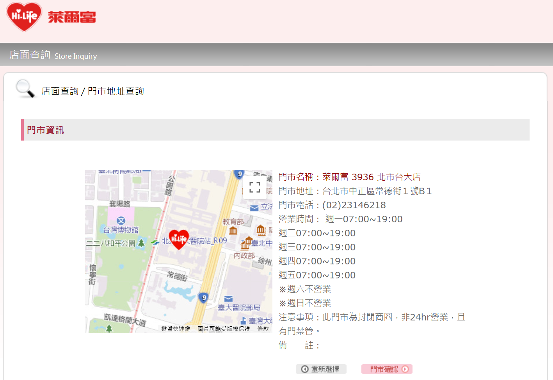Click the 台灣博物館 school pin icon on map

(121, 221)
